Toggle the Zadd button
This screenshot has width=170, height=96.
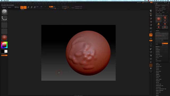coord(51,6)
